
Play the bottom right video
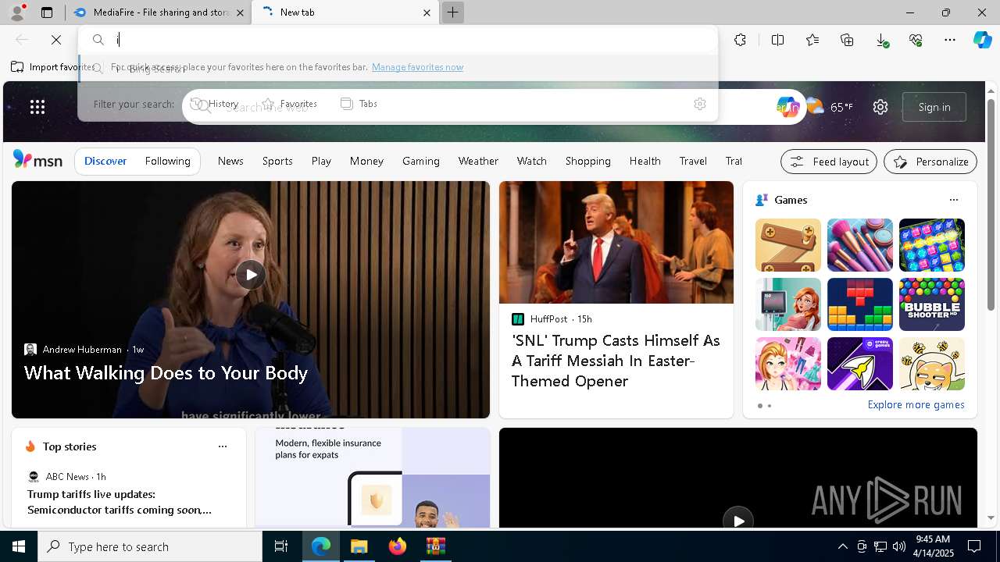click(738, 521)
